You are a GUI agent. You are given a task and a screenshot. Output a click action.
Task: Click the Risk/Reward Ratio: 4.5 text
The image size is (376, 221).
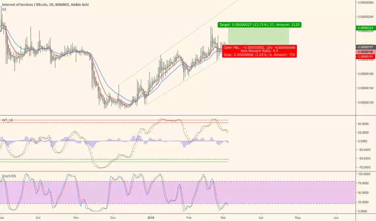pos(259,51)
